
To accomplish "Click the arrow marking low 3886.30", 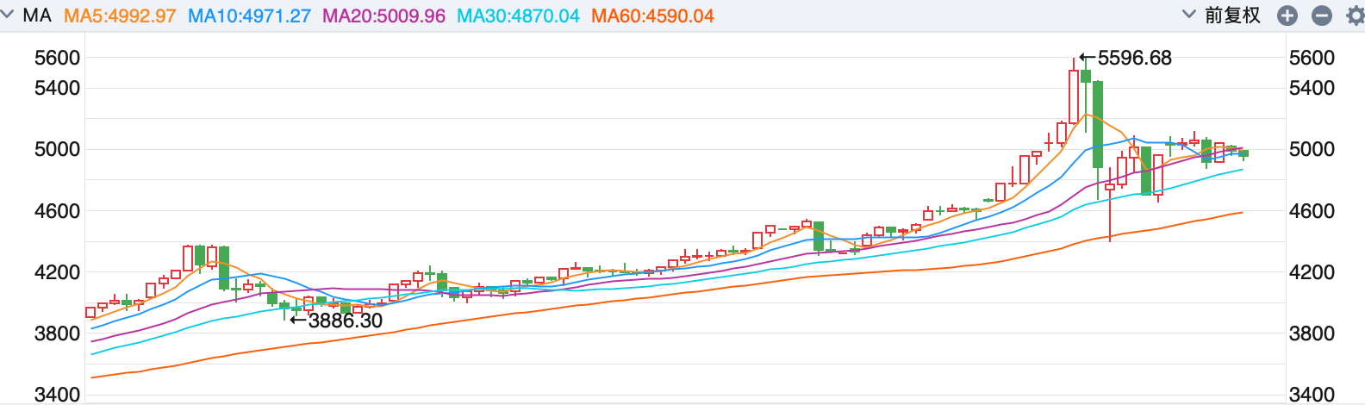I will (x=298, y=321).
